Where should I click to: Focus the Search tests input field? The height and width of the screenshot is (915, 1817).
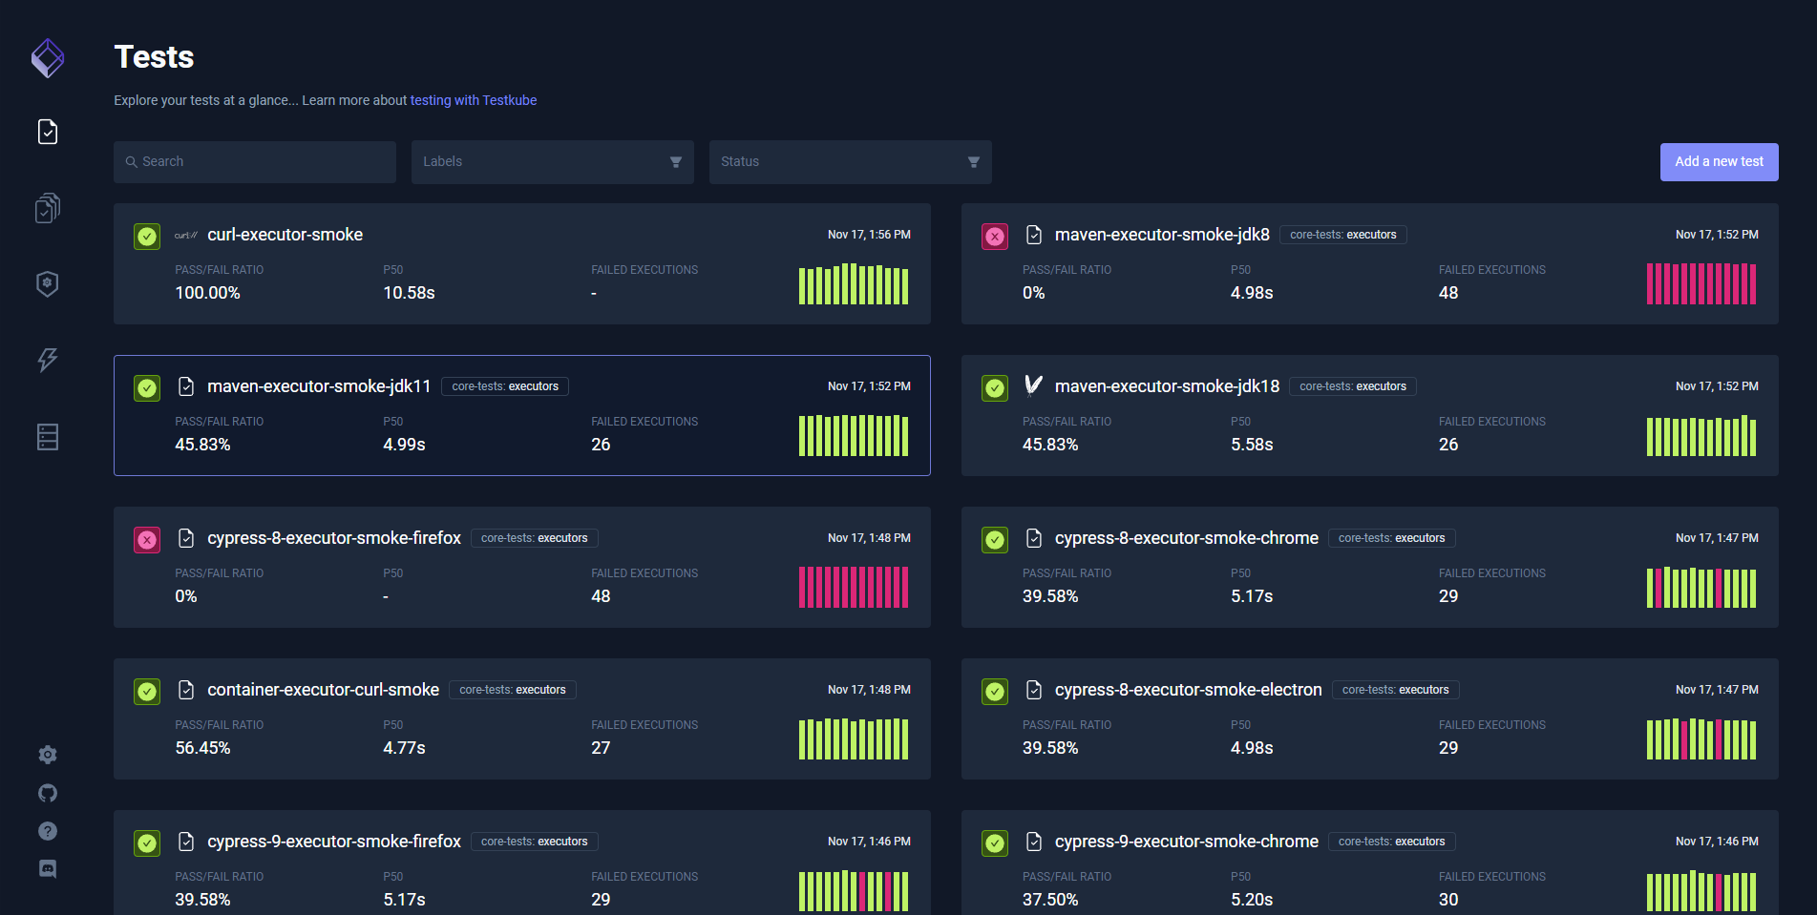pyautogui.click(x=255, y=162)
